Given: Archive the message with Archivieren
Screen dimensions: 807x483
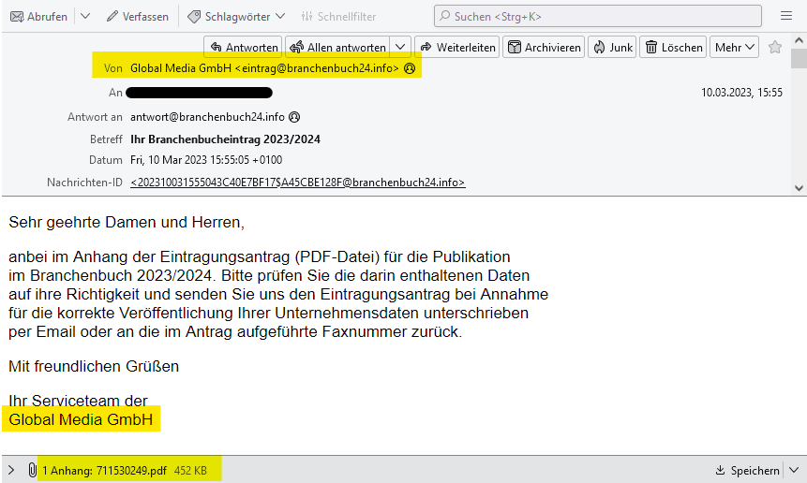Looking at the screenshot, I should [544, 48].
